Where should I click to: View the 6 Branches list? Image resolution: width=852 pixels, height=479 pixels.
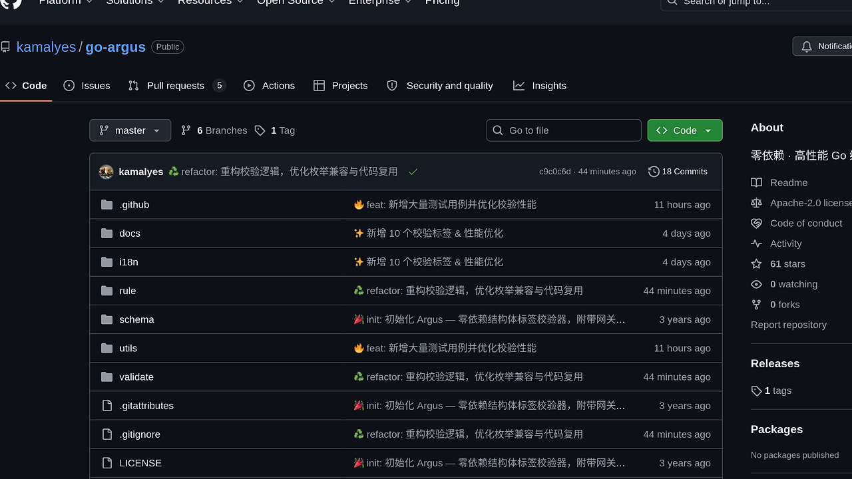click(x=214, y=130)
